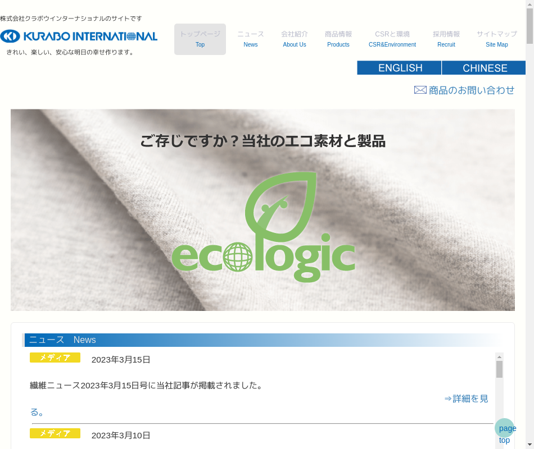Open the Products menu item

point(338,39)
